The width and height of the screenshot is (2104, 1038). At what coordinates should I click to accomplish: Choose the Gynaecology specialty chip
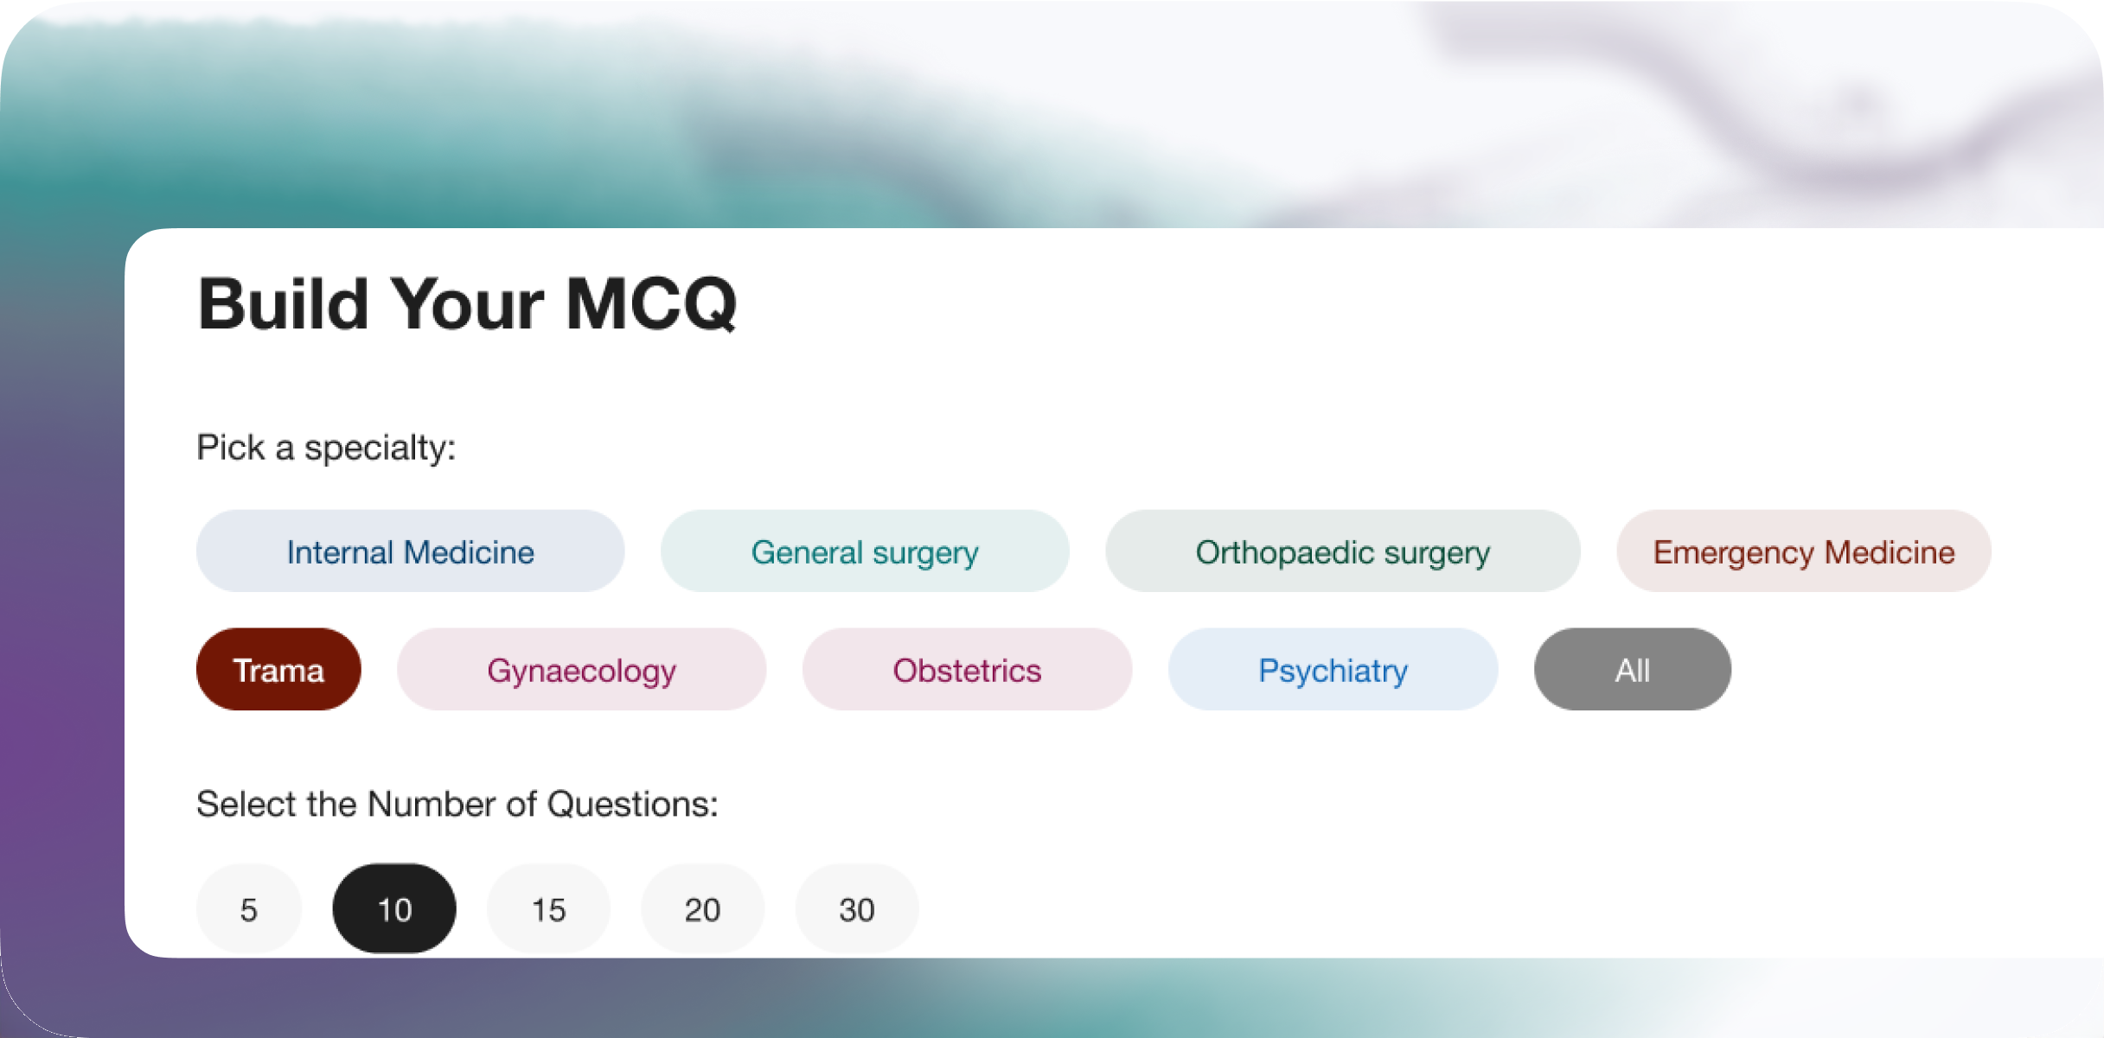(x=581, y=670)
